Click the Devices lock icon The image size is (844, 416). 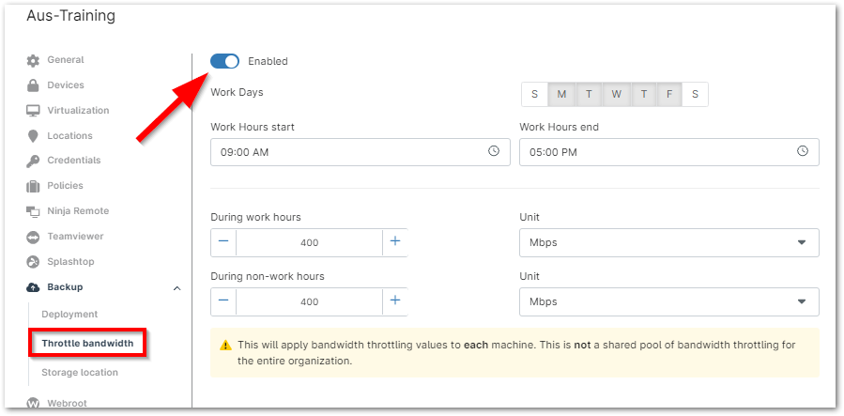[x=33, y=85]
